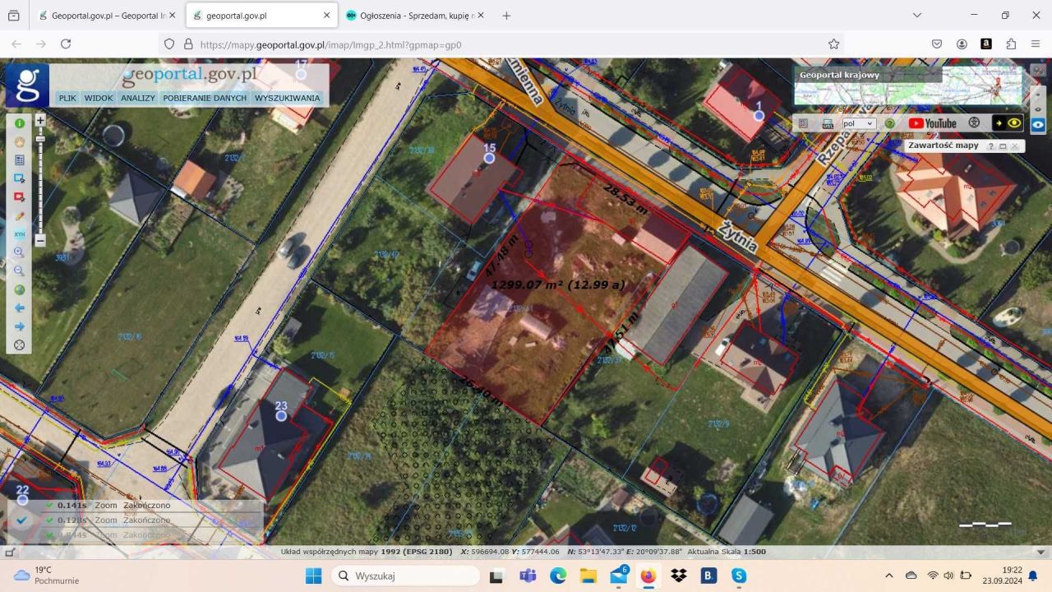Click the Aktualna Skala 1:500 text
Image resolution: width=1052 pixels, height=592 pixels.
click(x=727, y=552)
